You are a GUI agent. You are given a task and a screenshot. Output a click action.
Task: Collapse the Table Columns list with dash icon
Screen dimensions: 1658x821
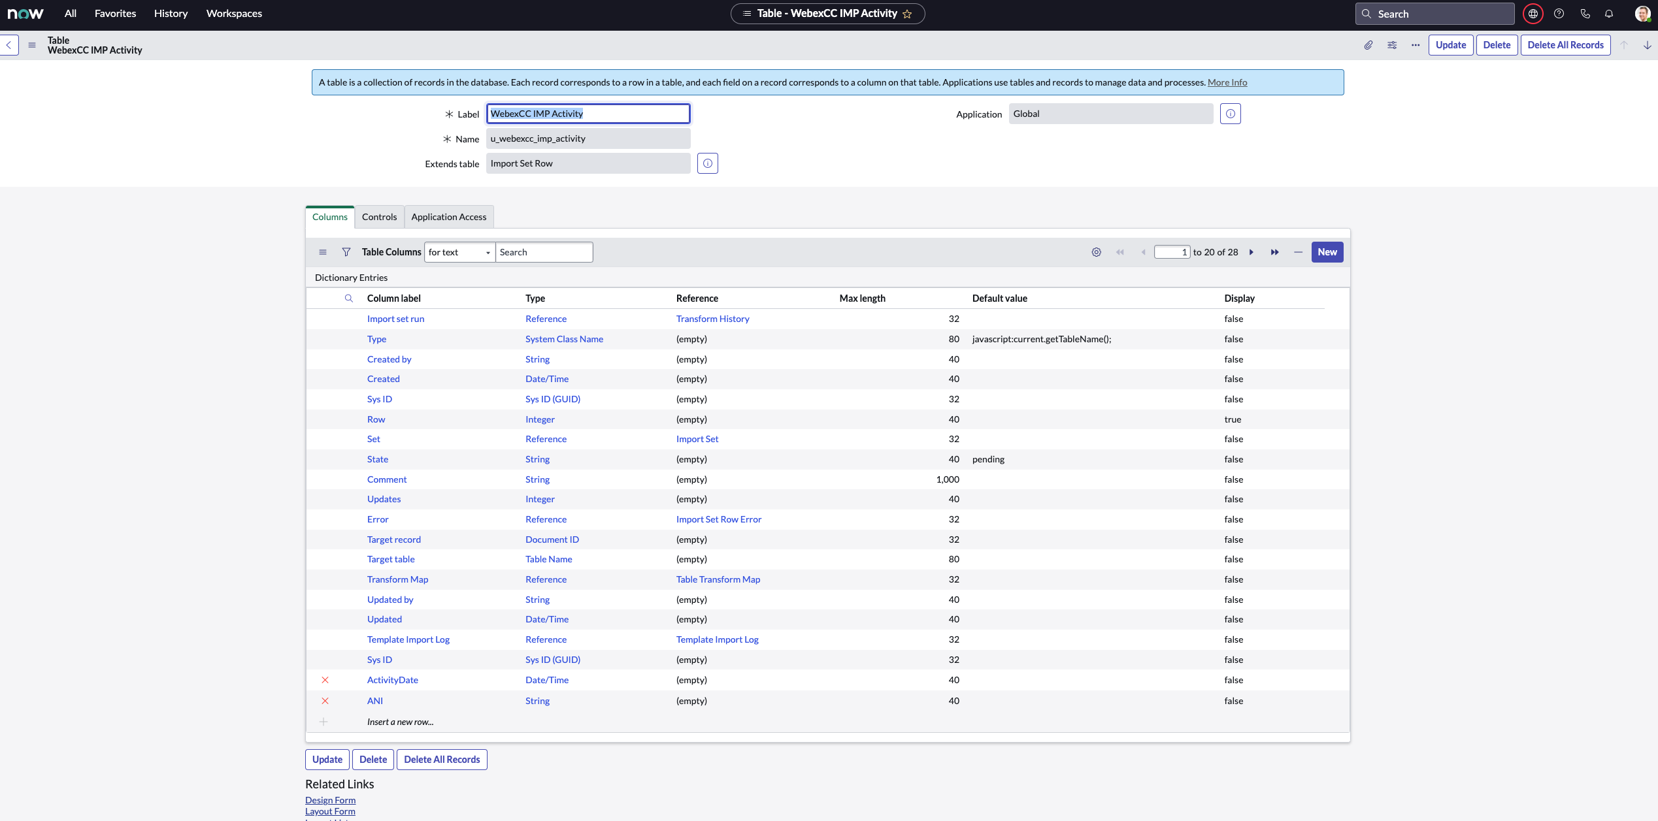[x=1299, y=252]
